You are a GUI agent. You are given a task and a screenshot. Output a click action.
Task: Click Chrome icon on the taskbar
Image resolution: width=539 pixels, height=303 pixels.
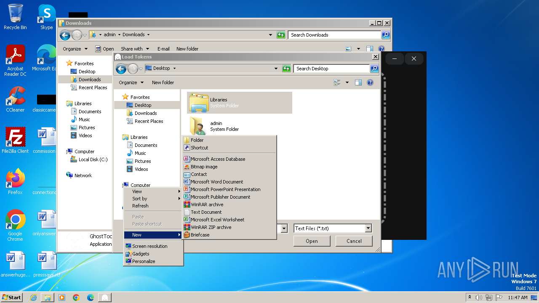76,298
